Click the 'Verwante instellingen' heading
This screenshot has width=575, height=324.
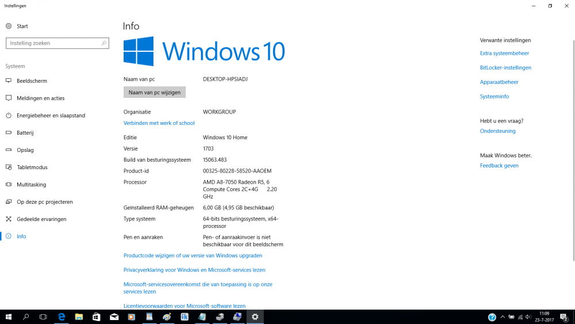click(505, 40)
